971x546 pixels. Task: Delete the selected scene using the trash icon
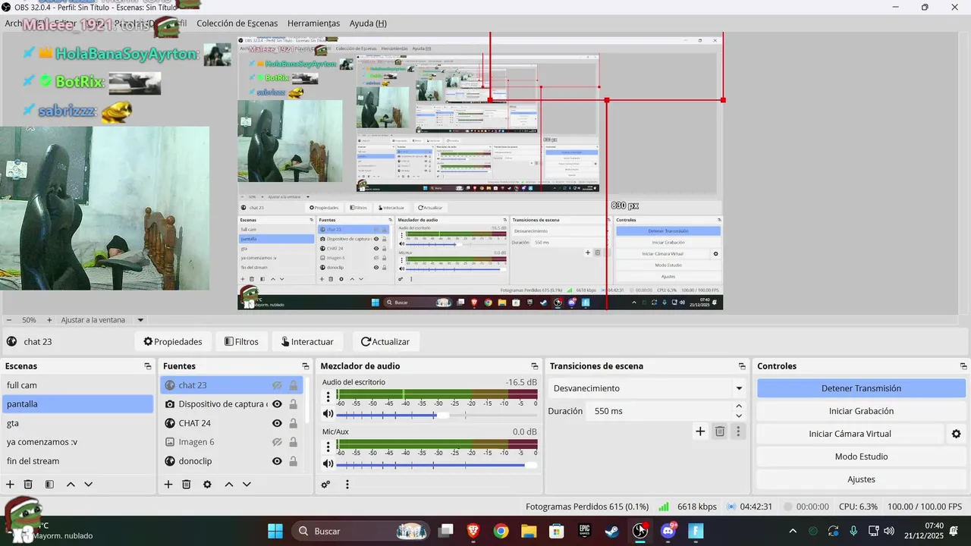coord(28,485)
